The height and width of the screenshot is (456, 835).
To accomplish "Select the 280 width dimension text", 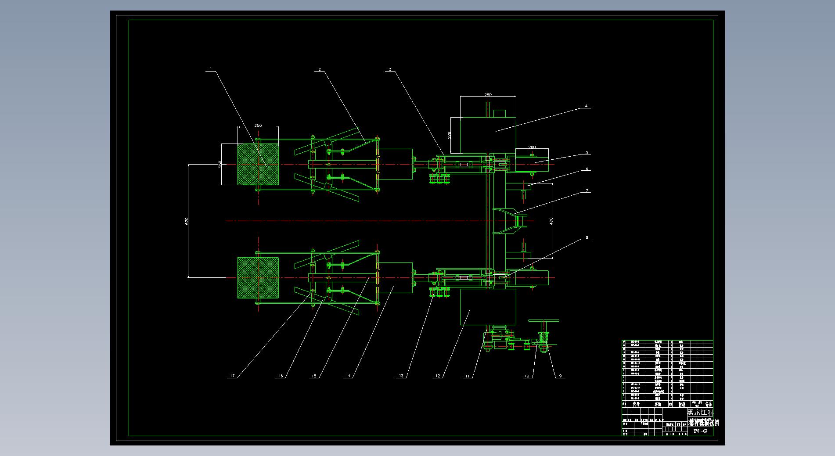I will coord(488,94).
